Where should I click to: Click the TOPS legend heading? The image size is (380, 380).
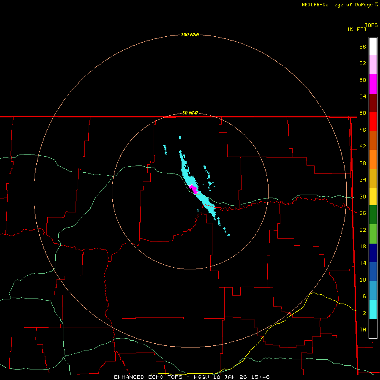(x=371, y=25)
